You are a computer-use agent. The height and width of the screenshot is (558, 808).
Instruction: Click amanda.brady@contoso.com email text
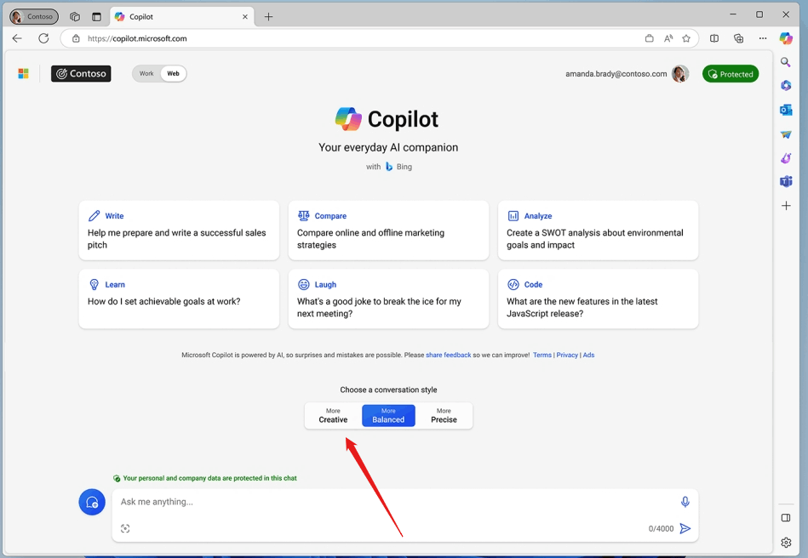(x=616, y=74)
